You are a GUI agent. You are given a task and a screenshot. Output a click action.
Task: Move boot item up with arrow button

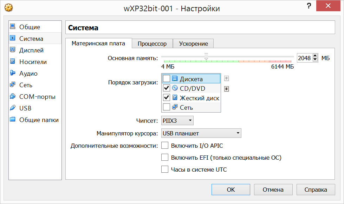tap(226, 78)
